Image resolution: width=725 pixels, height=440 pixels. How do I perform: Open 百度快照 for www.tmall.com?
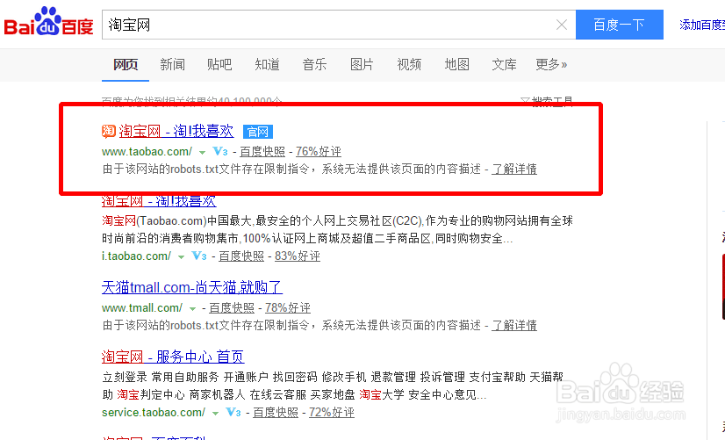click(x=232, y=307)
